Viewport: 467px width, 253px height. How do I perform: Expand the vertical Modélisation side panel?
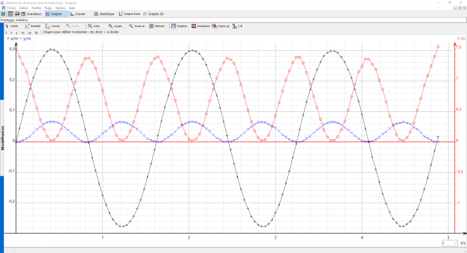[2, 138]
